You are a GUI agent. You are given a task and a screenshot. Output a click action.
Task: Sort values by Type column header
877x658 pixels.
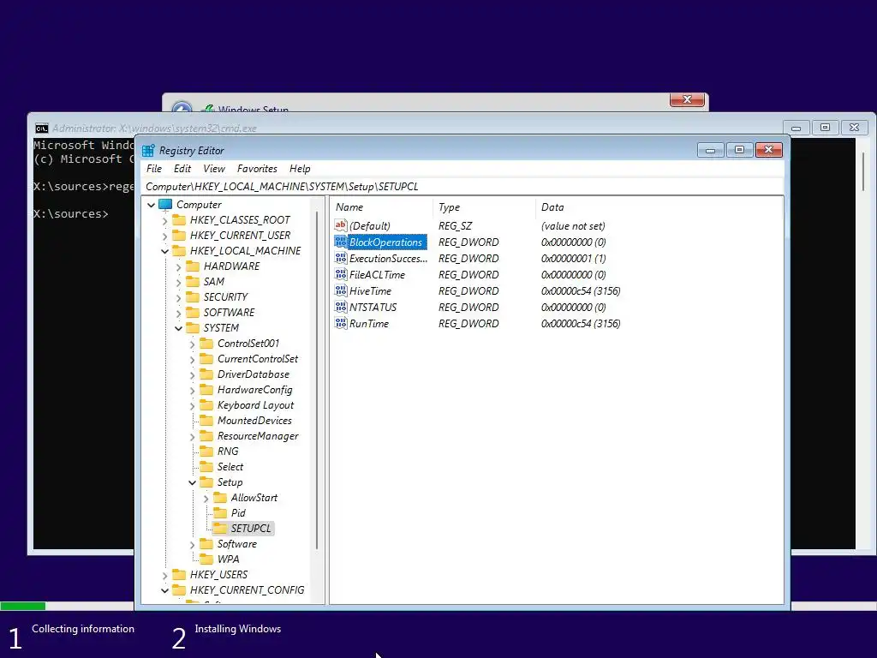pos(485,207)
